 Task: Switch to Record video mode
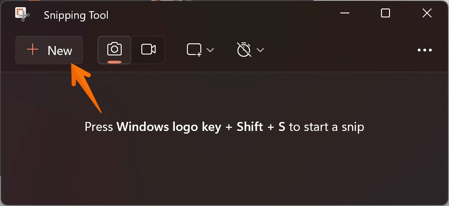click(148, 50)
